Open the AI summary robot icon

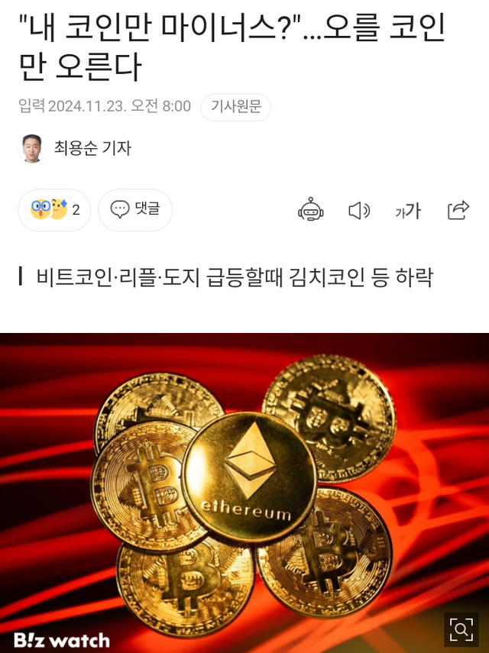pos(311,209)
